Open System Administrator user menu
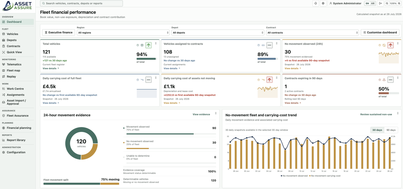Screen dimensions: 403x189 345,3
